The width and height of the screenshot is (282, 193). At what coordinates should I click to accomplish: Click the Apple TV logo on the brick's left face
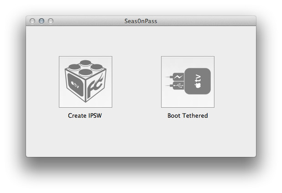pos(74,84)
